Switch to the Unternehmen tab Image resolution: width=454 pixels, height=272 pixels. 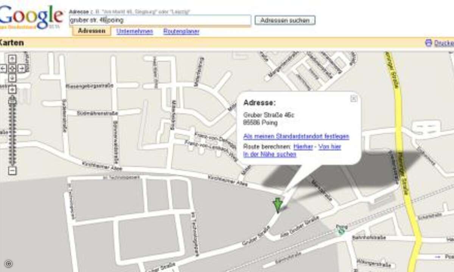(x=135, y=31)
